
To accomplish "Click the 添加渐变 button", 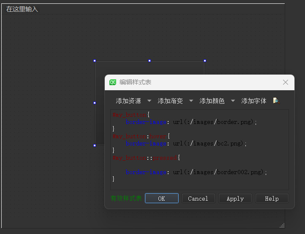I will click(x=170, y=101).
